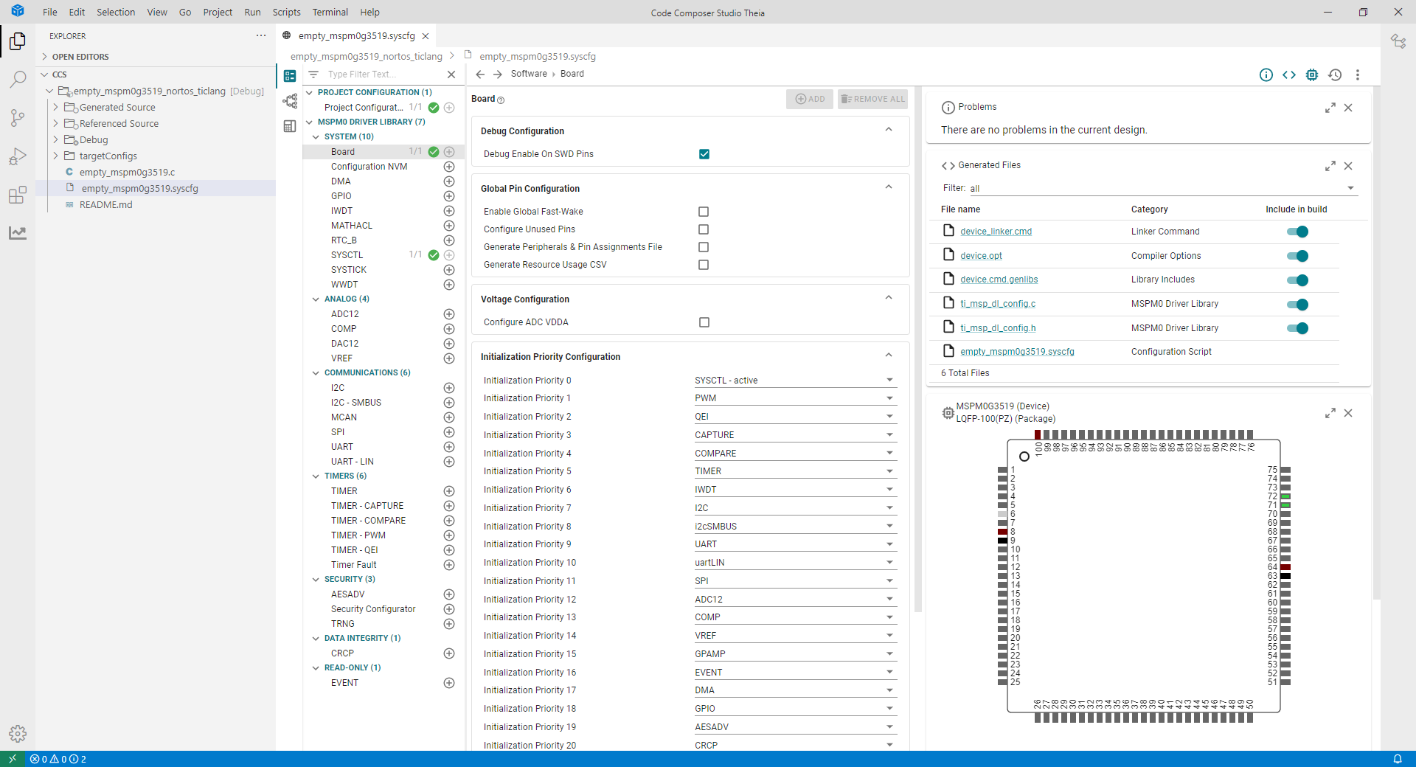Toggle include in build for ti_msp_dl_config.h
Screen dimensions: 1416x767
click(1297, 328)
